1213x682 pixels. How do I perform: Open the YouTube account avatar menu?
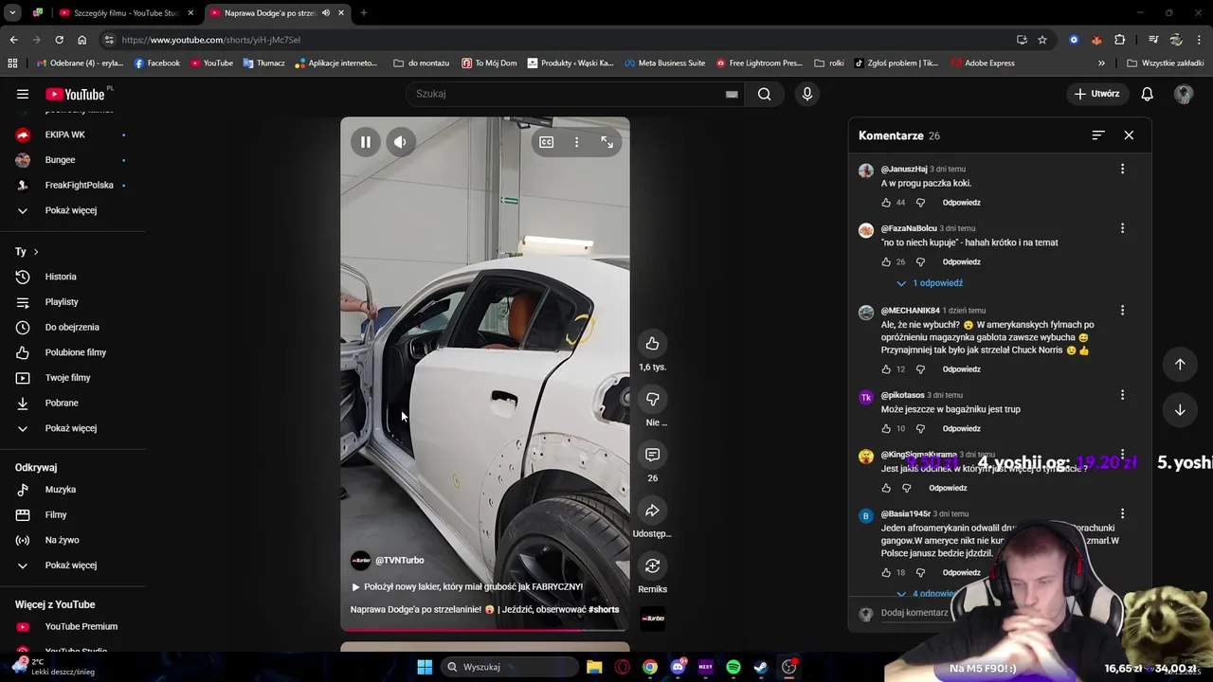click(1184, 94)
